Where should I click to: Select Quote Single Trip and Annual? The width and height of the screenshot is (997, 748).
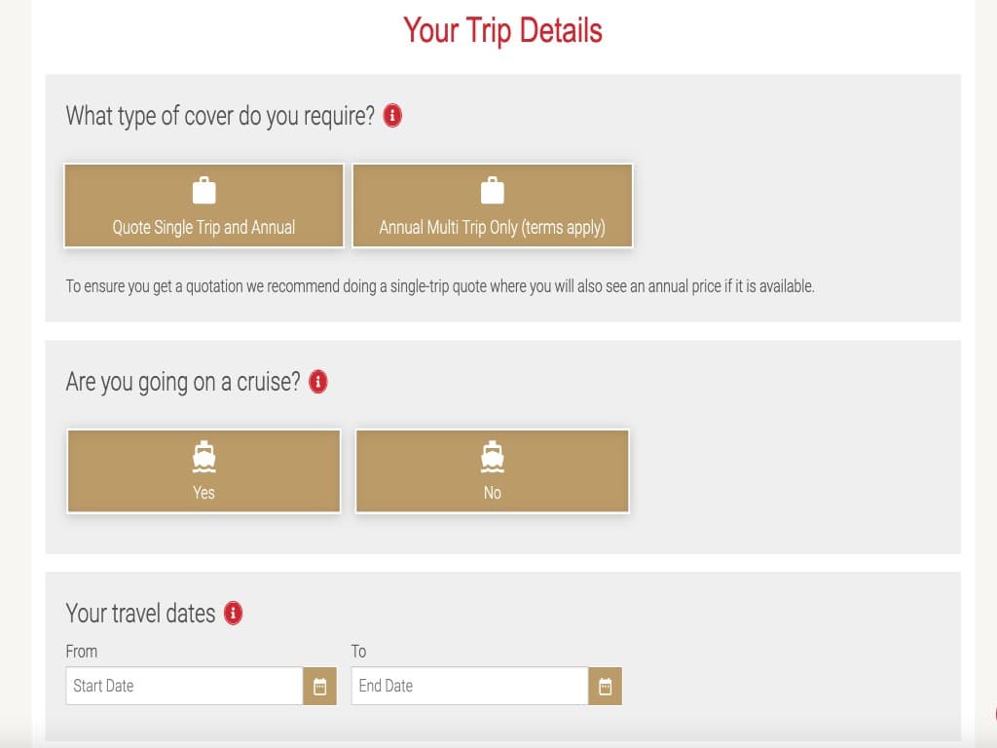point(203,206)
